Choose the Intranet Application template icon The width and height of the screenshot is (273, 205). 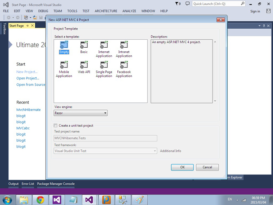point(124,45)
